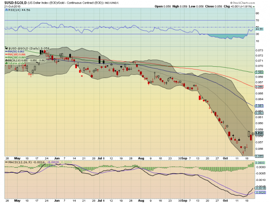This screenshot has height=203, width=270.
Task: Click 0.070 on the price axis
Action: (x=259, y=66)
